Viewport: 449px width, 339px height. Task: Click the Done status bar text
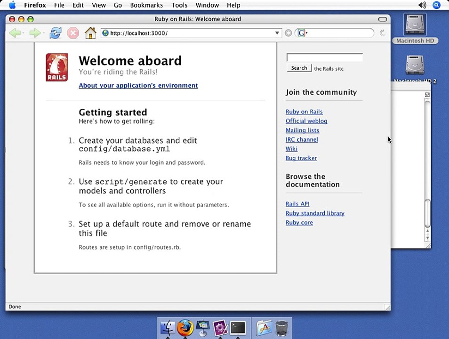pyautogui.click(x=15, y=307)
